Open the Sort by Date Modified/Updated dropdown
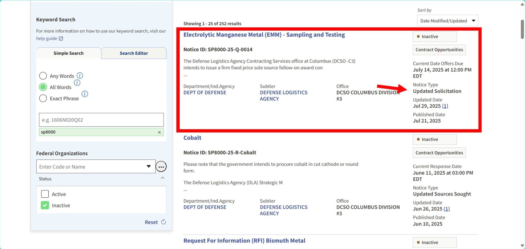 pos(447,21)
